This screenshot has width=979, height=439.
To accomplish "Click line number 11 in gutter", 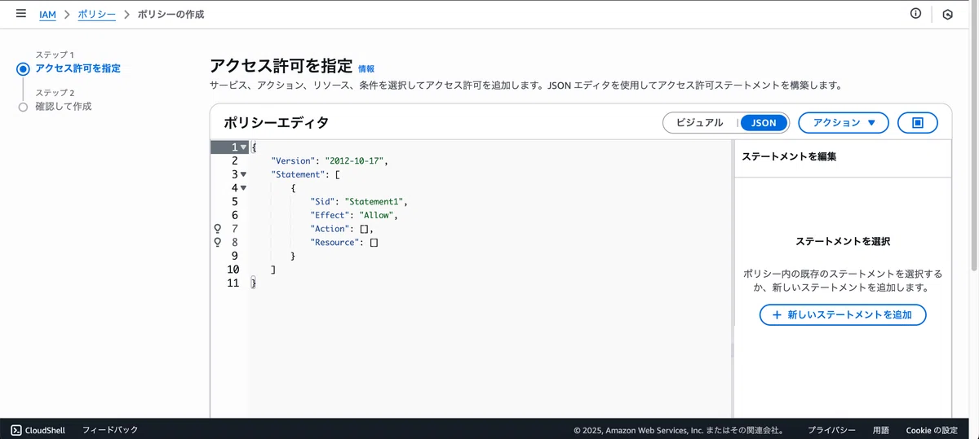I will click(233, 283).
